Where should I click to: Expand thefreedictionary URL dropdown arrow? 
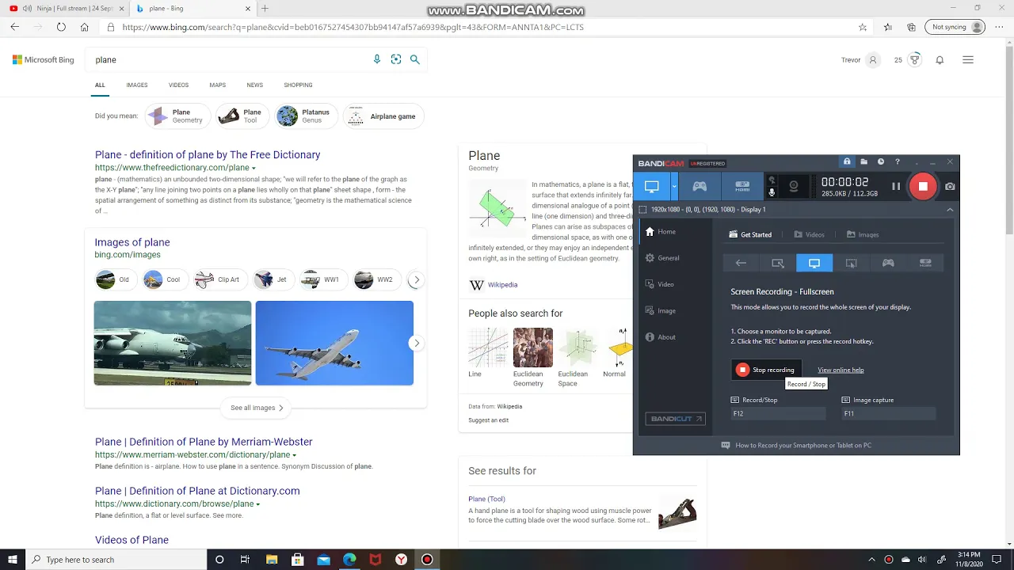[253, 169]
